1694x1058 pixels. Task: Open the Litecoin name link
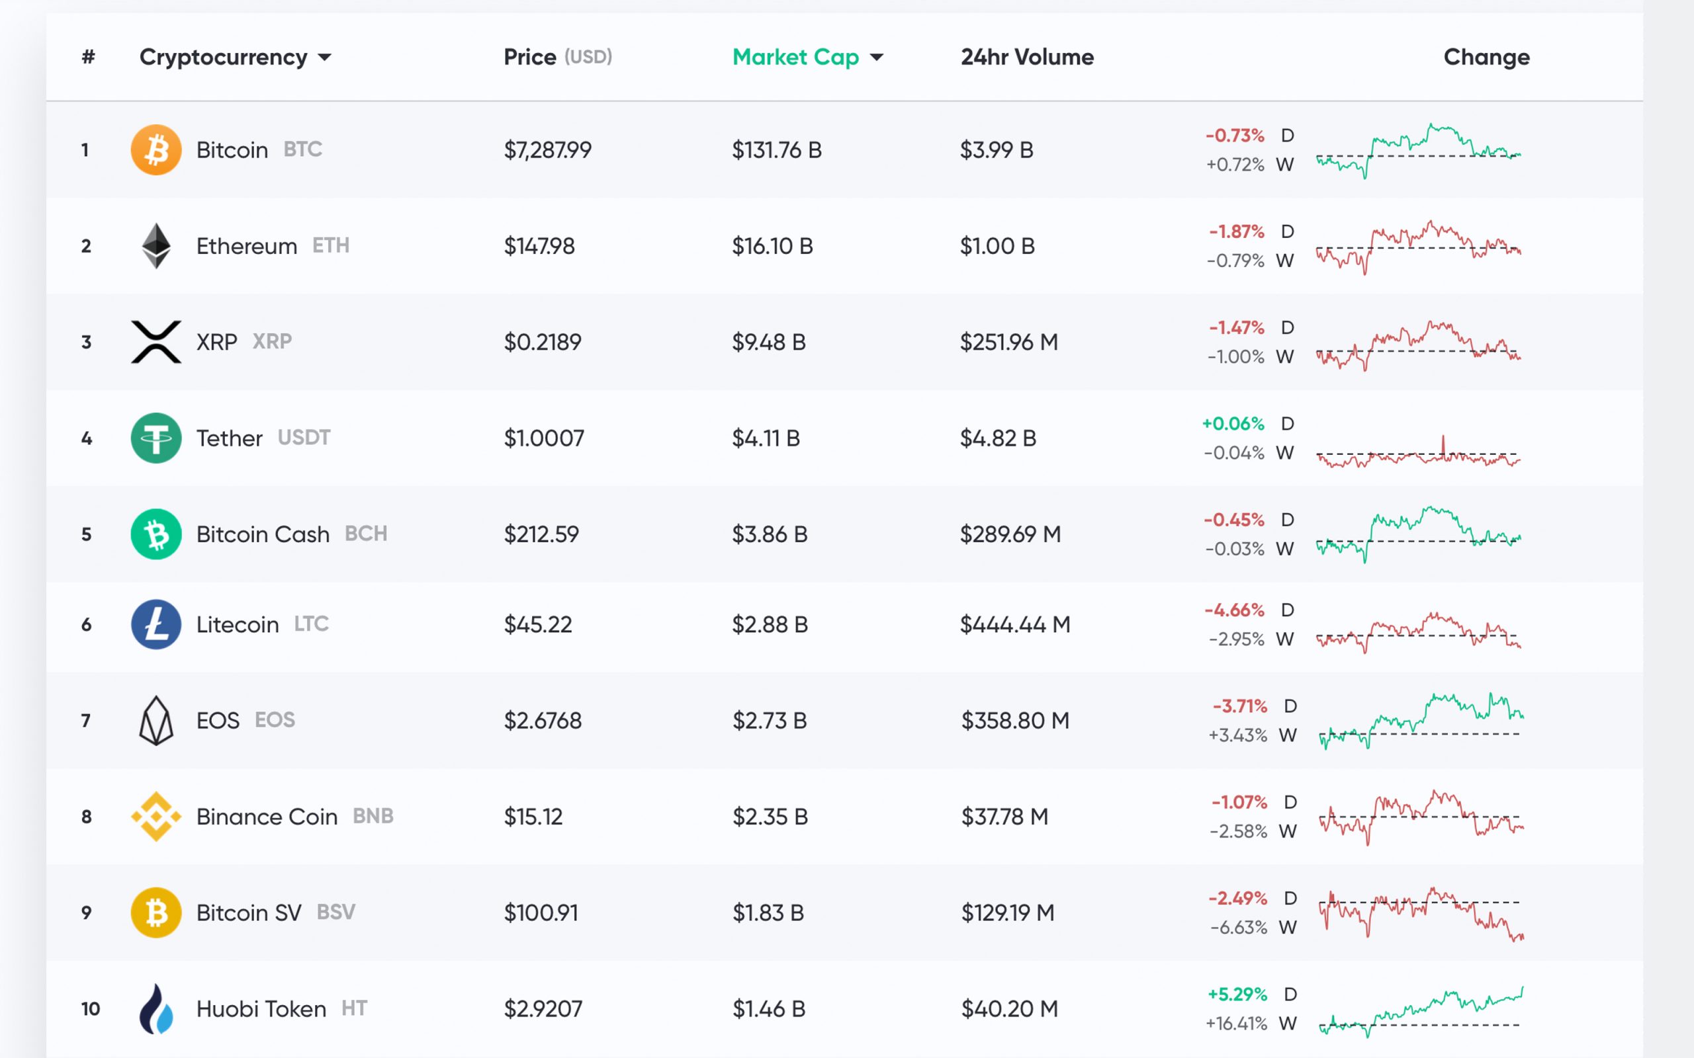[238, 624]
